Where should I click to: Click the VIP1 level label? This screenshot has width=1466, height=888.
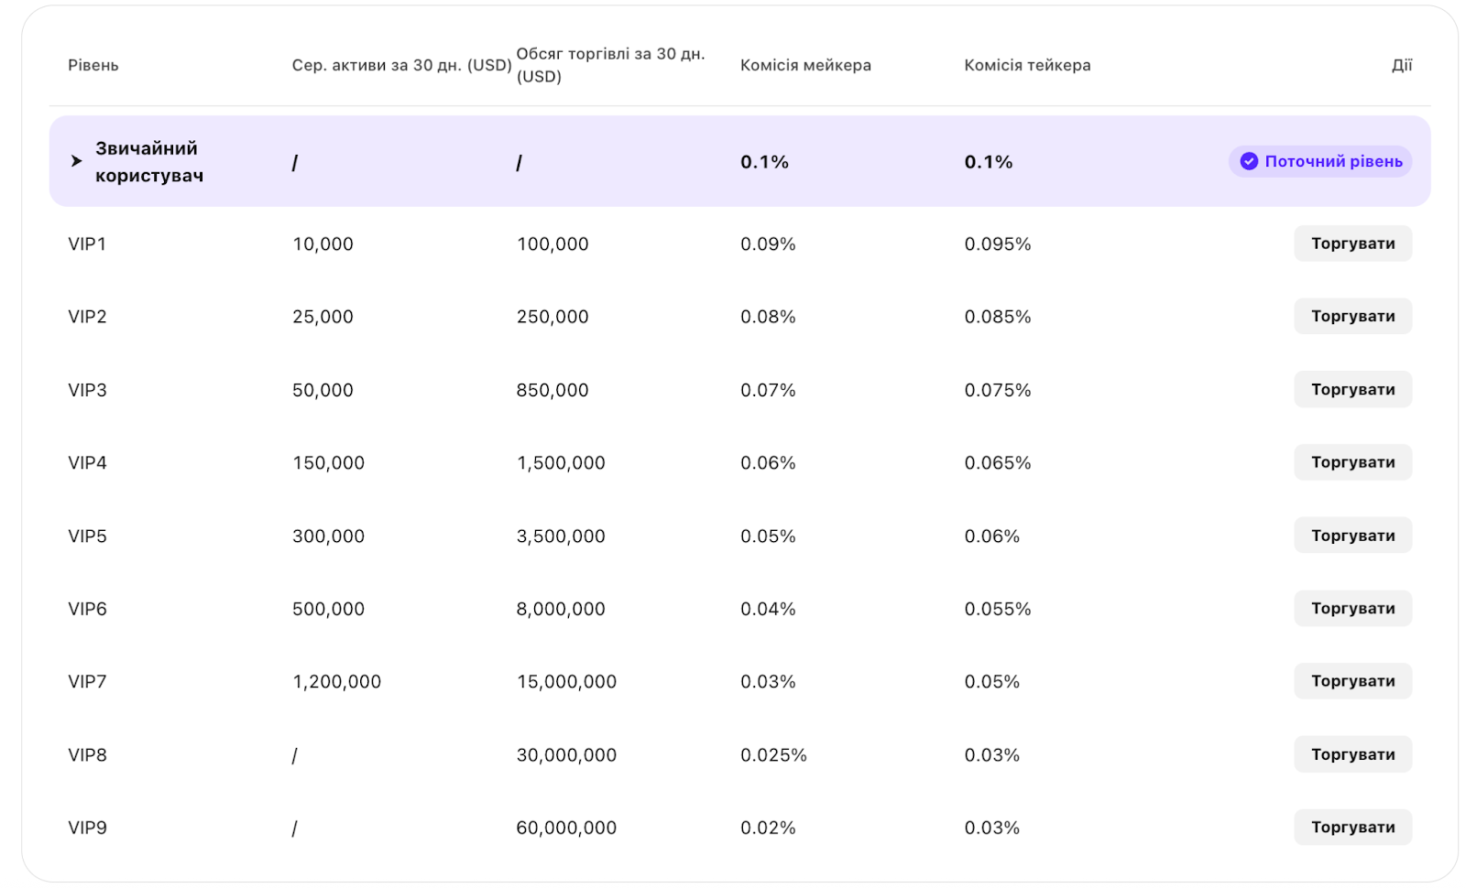point(87,244)
